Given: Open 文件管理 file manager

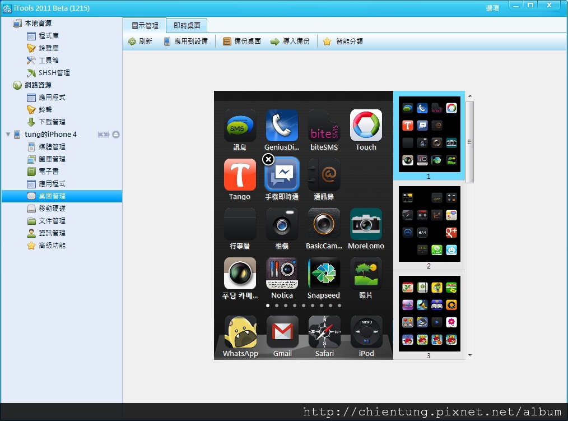Looking at the screenshot, I should click(x=52, y=221).
